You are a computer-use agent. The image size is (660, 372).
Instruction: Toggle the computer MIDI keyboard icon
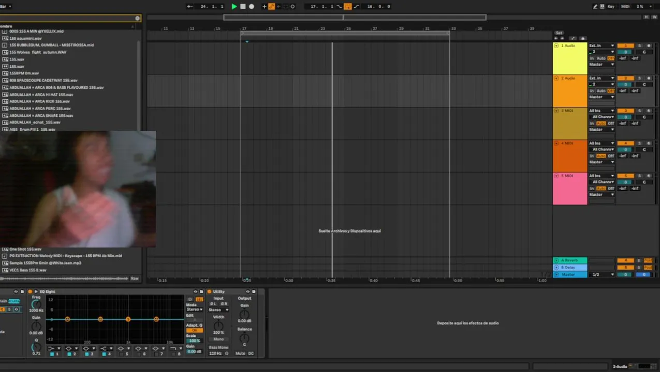click(602, 6)
